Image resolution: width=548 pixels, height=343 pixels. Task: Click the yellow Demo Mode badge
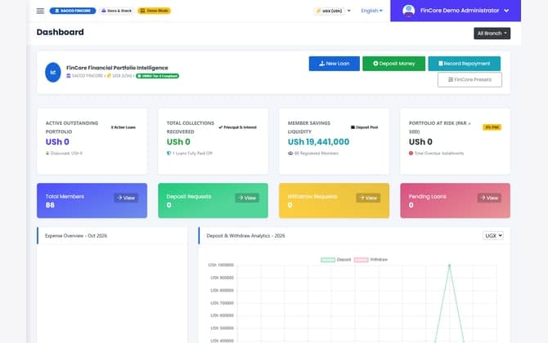[x=154, y=11]
